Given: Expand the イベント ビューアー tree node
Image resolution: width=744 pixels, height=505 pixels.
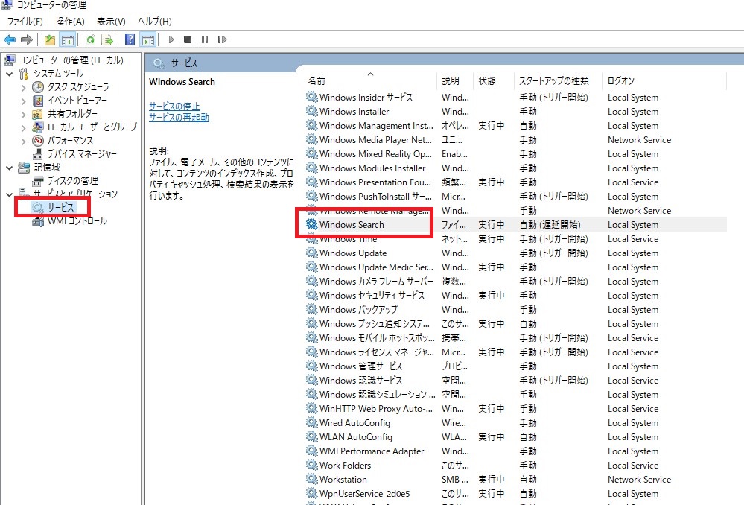Looking at the screenshot, I should [23, 101].
